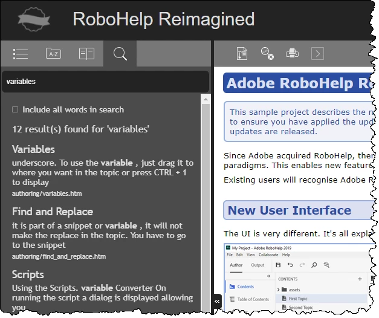Click the RoboHelp ribbon badge logo
The image size is (379, 318).
34,19
